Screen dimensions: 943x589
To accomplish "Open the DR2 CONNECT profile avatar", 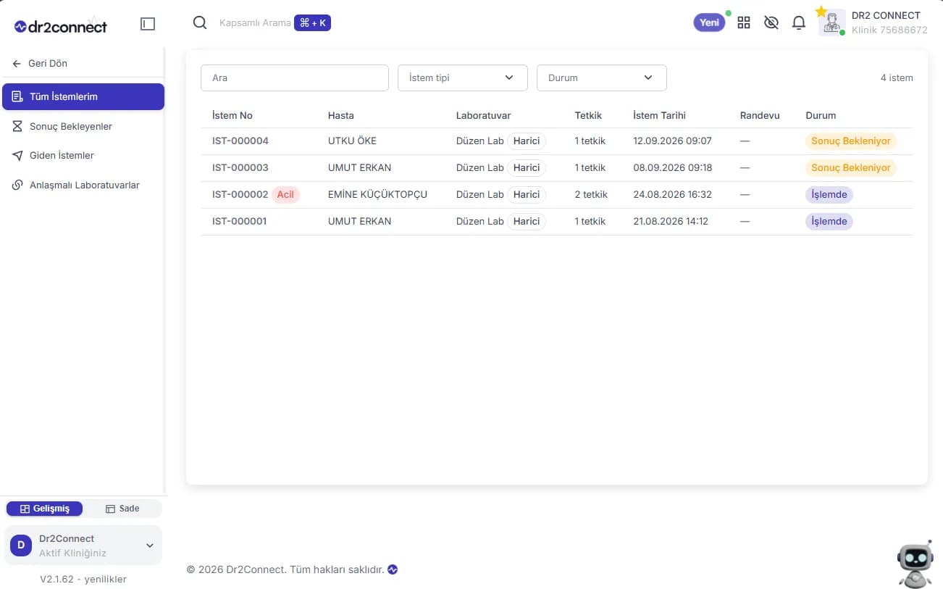I will [x=832, y=22].
